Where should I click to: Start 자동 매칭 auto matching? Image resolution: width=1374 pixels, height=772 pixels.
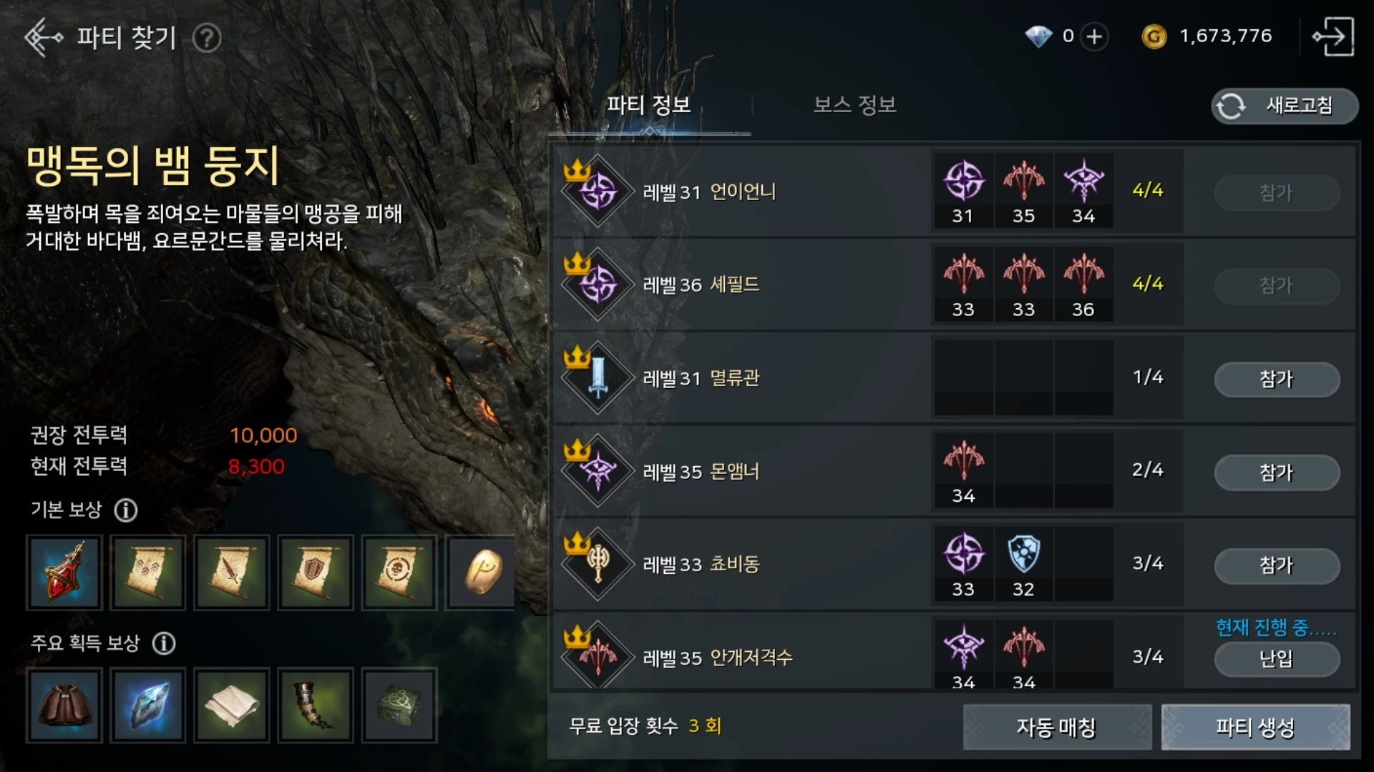[1057, 727]
